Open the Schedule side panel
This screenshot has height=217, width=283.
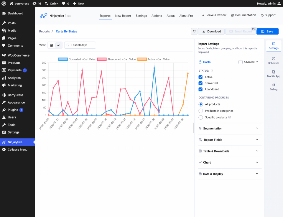click(x=274, y=61)
